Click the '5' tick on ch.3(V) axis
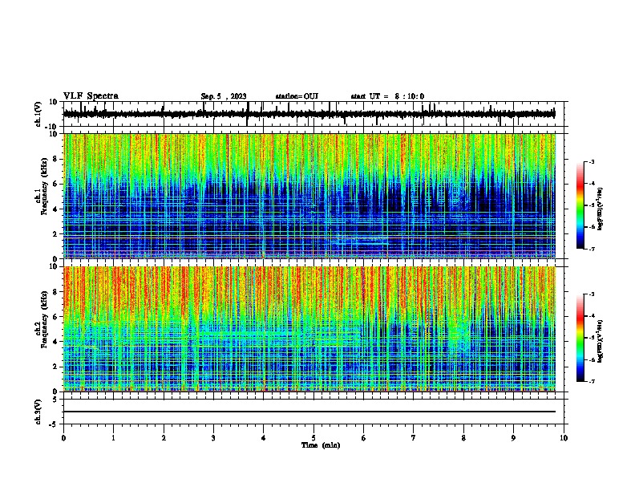 coord(55,400)
